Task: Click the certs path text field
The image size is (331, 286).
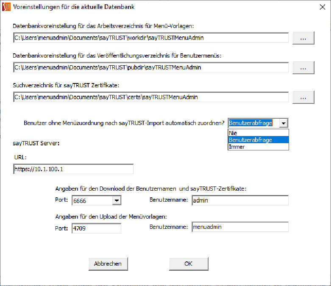Action: (x=151, y=97)
